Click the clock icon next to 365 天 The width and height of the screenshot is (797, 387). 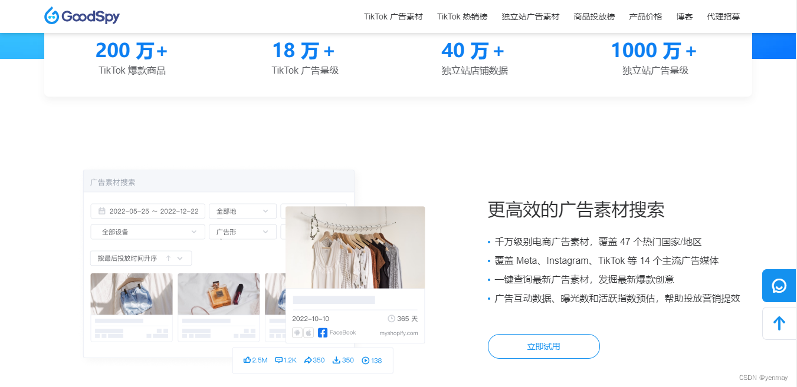tap(391, 319)
